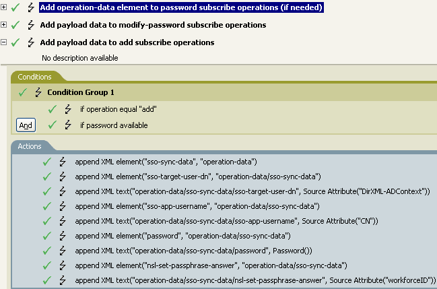437x289 pixels.
Task: Open action append XML element "password"
Action: click(182, 236)
